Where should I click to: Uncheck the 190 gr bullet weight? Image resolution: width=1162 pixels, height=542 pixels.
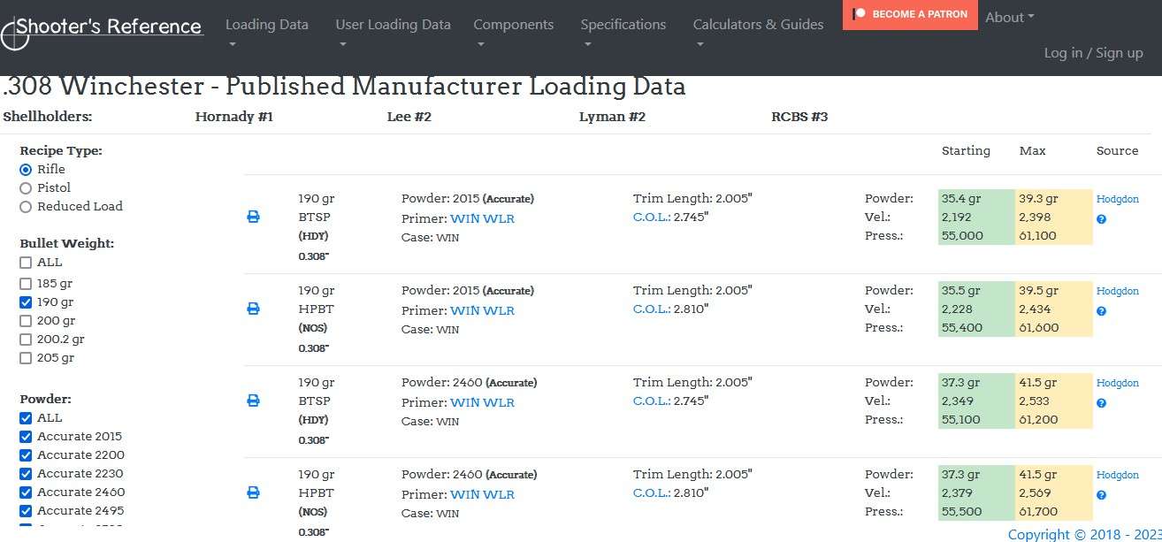point(26,302)
